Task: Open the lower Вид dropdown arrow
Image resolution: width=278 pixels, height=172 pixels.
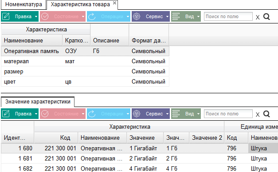Action: pyautogui.click(x=198, y=114)
